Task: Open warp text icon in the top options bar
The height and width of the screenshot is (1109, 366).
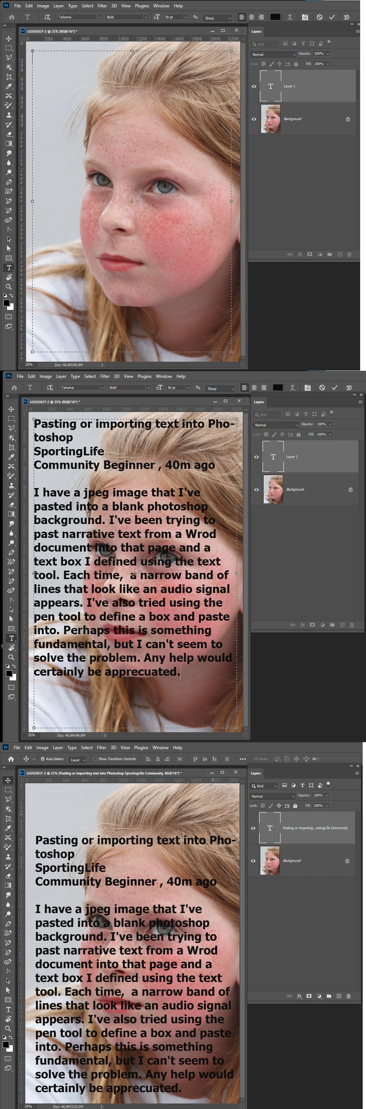Action: [x=290, y=17]
